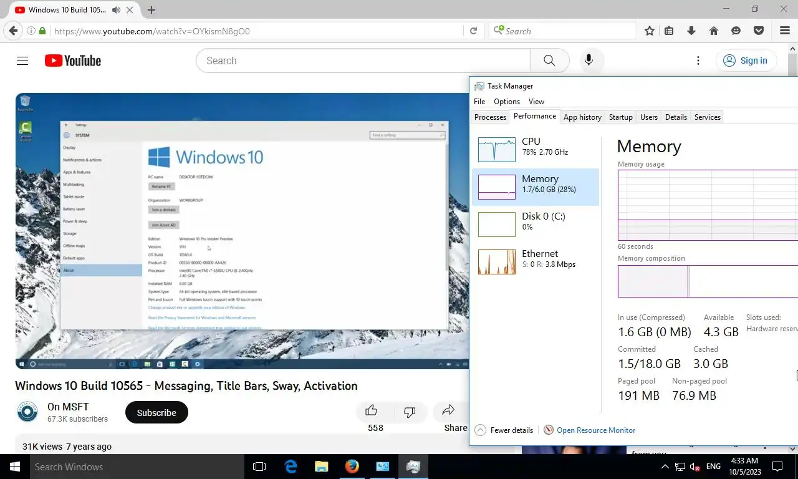Open Task View on the taskbar

pos(259,467)
